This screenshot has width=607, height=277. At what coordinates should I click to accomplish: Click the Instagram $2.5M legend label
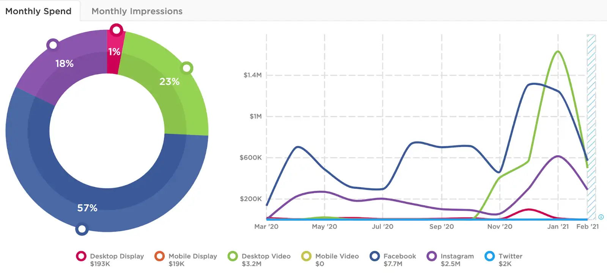pos(457,260)
